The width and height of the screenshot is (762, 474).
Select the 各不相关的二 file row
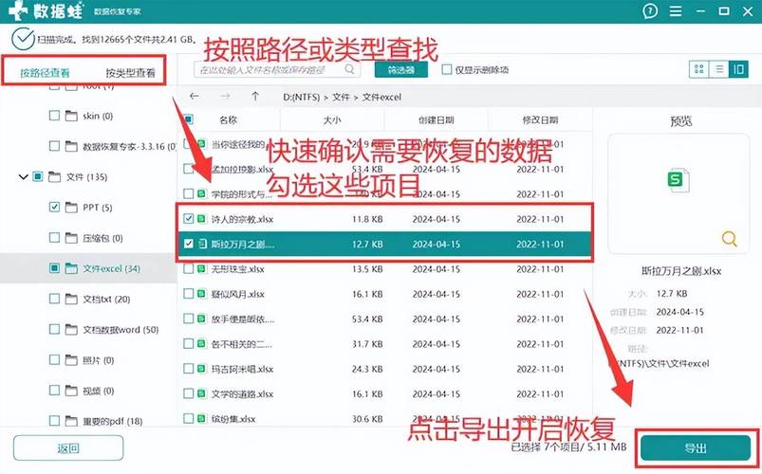pyautogui.click(x=385, y=344)
